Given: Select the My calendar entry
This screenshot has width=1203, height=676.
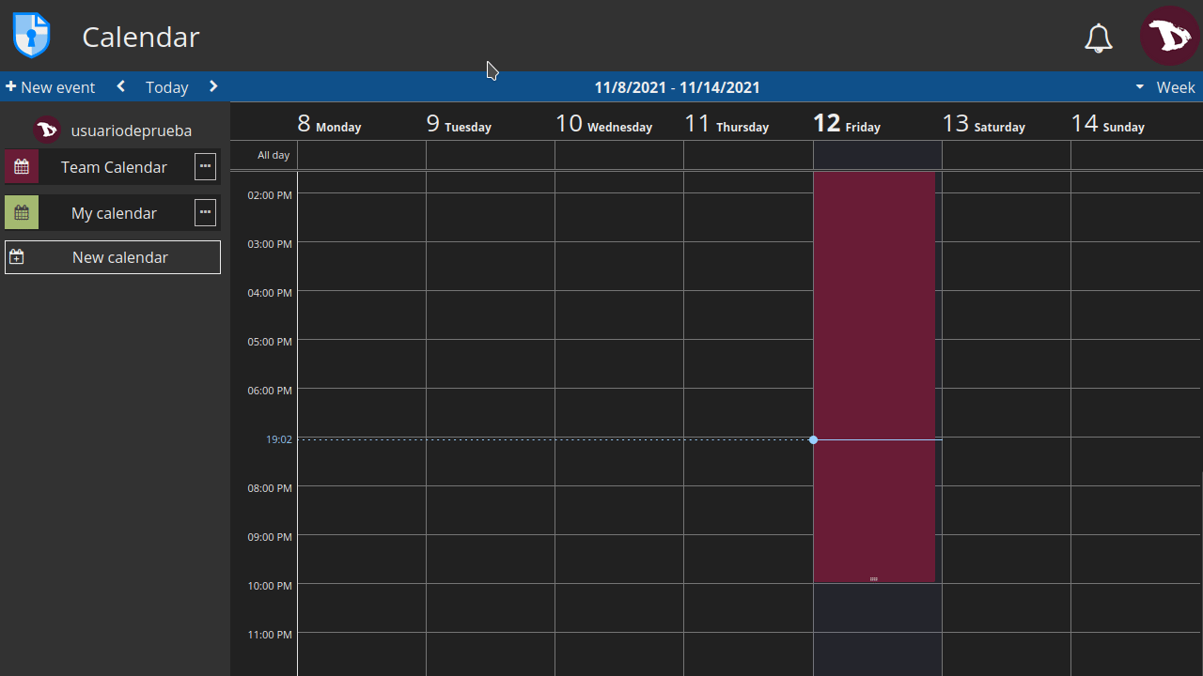Looking at the screenshot, I should 114,213.
